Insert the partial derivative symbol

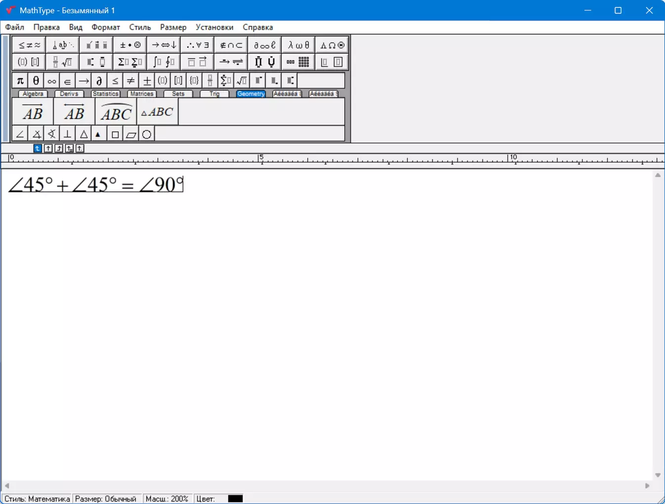tap(99, 81)
